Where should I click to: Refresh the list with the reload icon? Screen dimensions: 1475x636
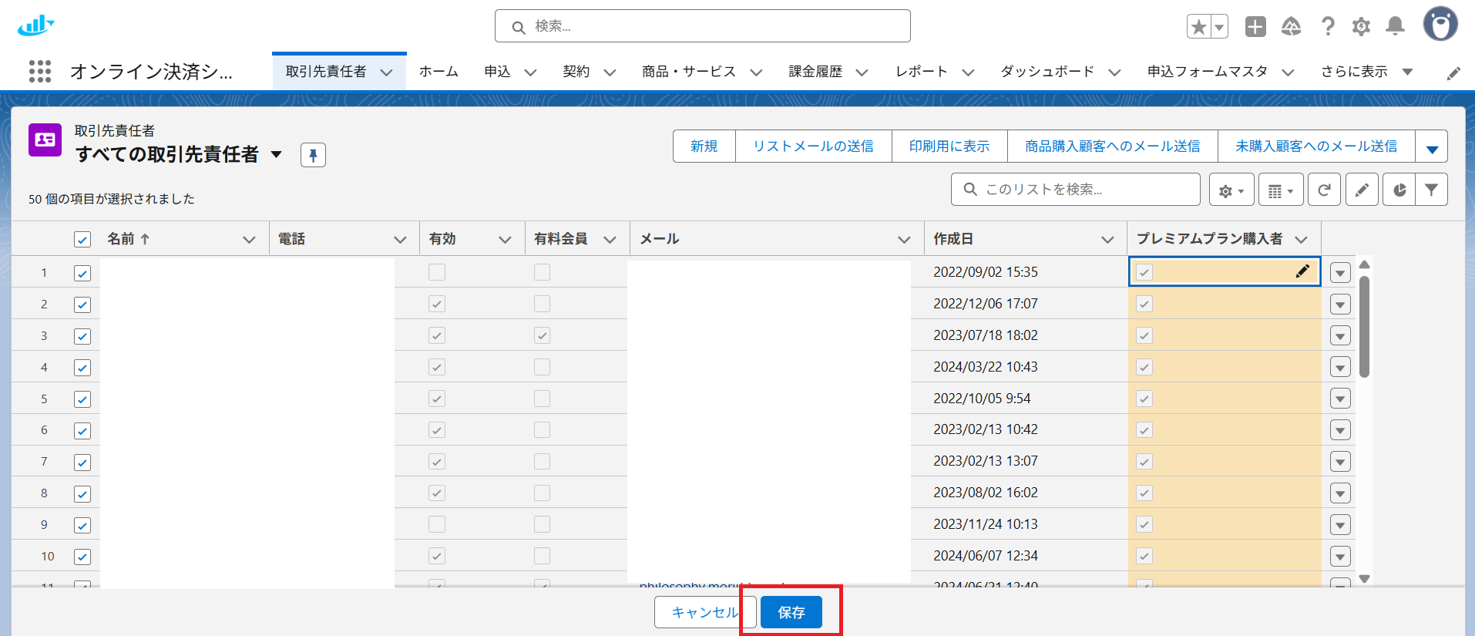pyautogui.click(x=1324, y=190)
